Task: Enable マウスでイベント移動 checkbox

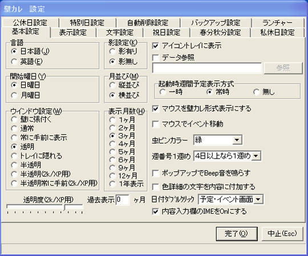Action: coord(188,124)
